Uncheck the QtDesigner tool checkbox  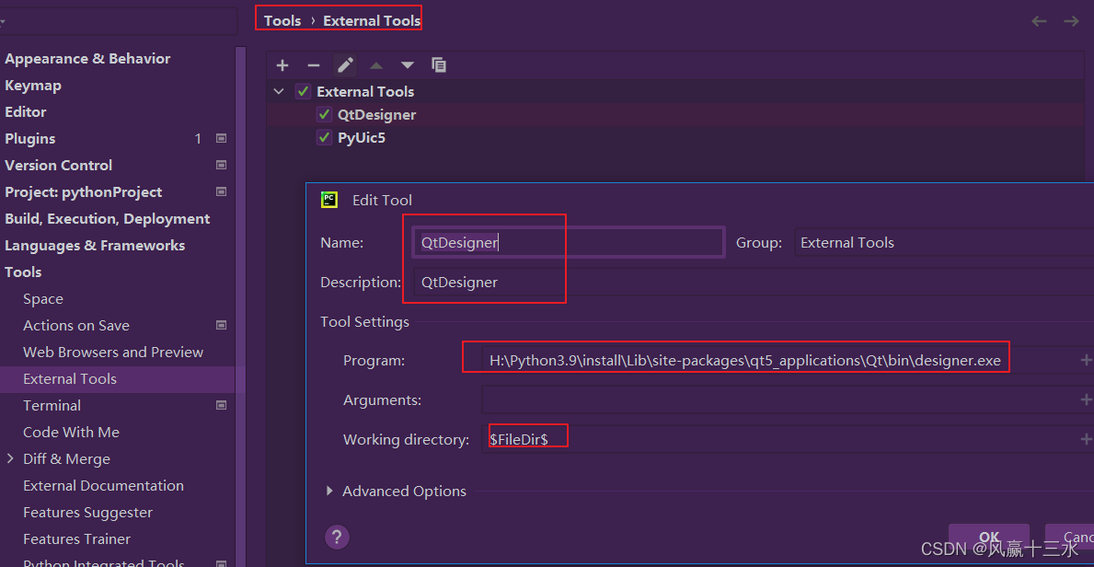click(x=324, y=114)
